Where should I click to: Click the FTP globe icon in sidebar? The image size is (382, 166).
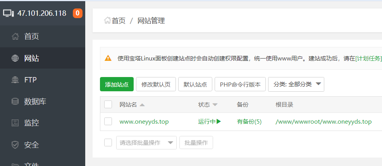pyautogui.click(x=15, y=80)
